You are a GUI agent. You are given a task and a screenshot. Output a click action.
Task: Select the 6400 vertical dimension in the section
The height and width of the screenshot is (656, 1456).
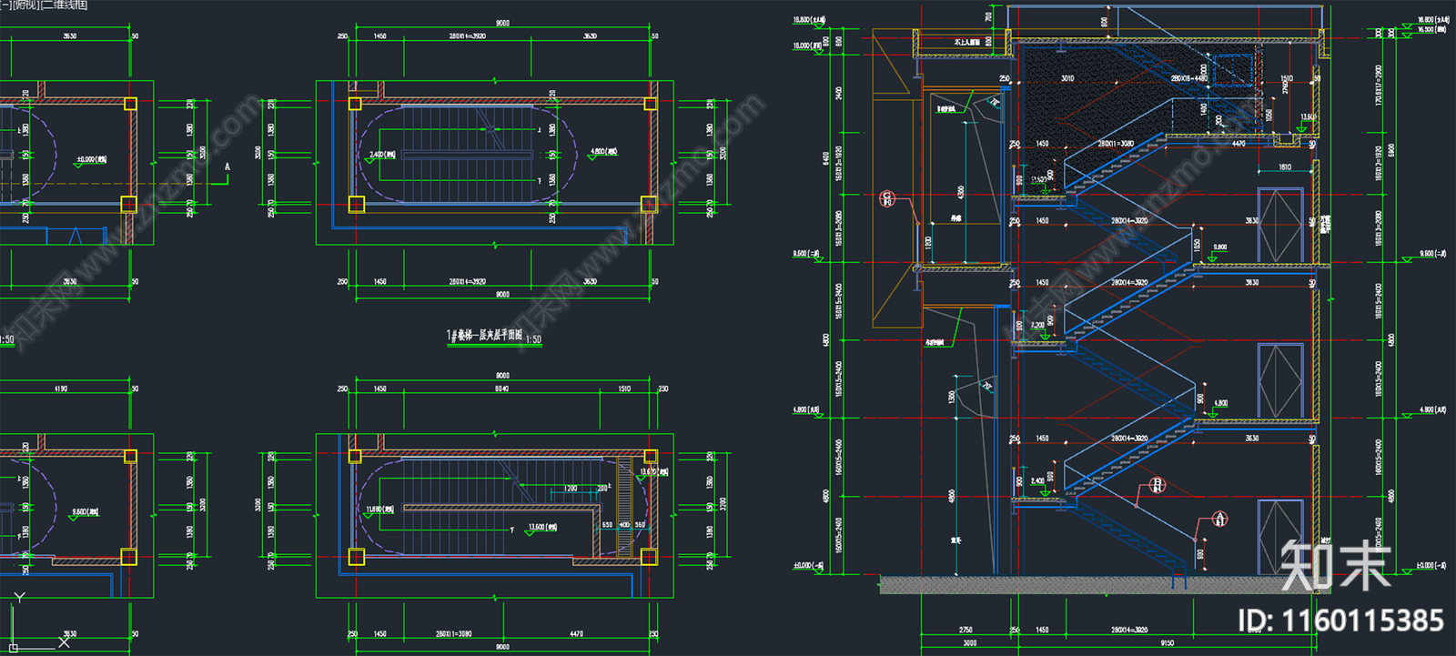[825, 158]
